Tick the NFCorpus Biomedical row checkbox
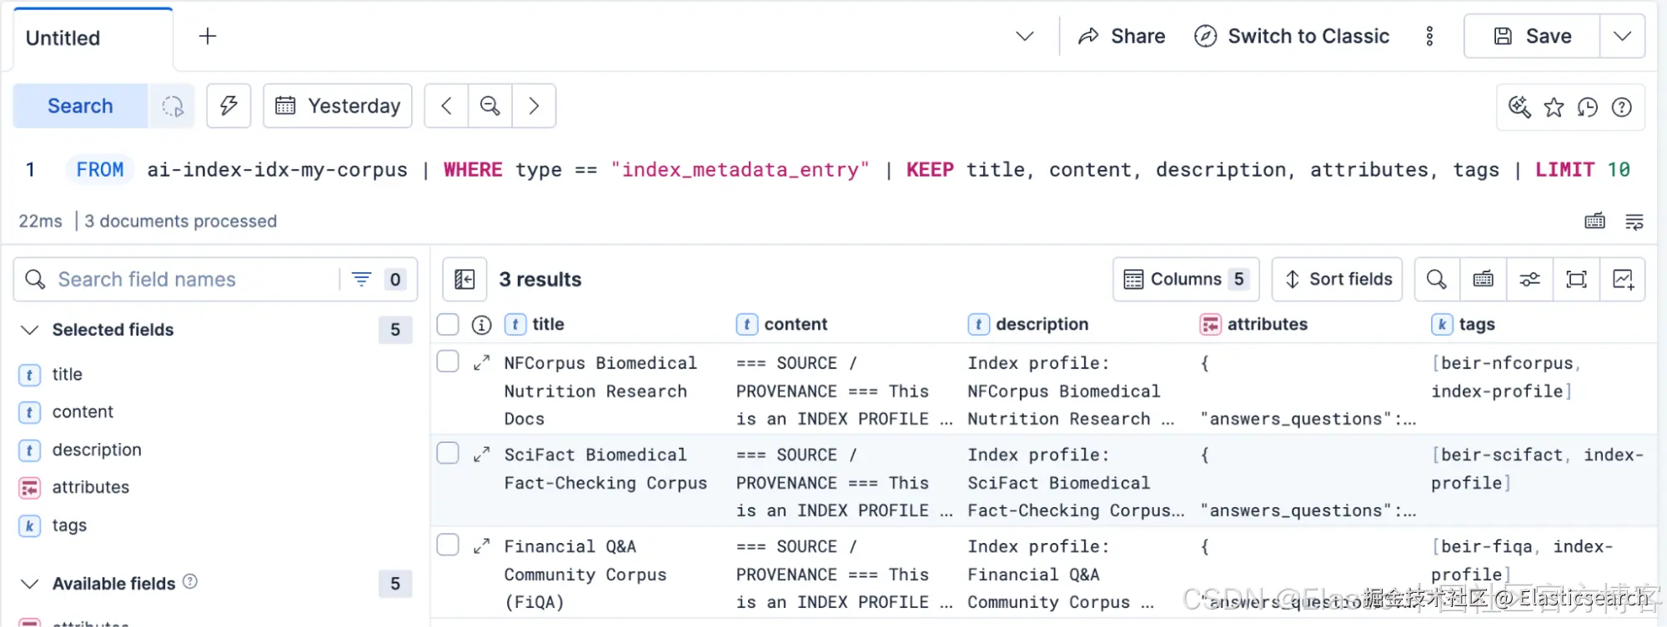 pyautogui.click(x=448, y=361)
